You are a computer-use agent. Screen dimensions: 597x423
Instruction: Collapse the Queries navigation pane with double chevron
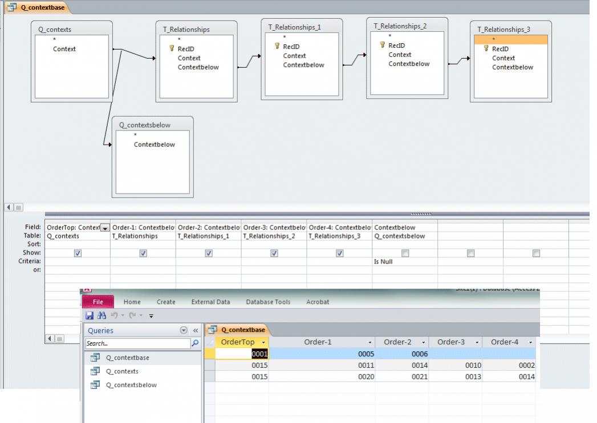196,331
